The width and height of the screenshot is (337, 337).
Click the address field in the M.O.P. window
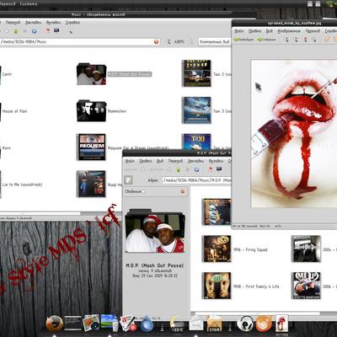click(x=197, y=180)
